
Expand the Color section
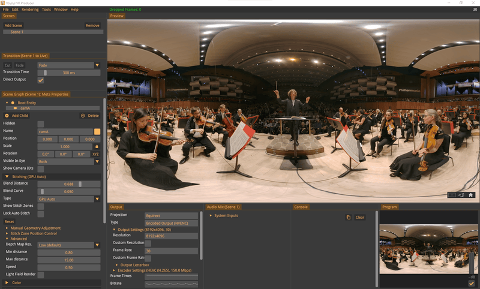point(7,282)
